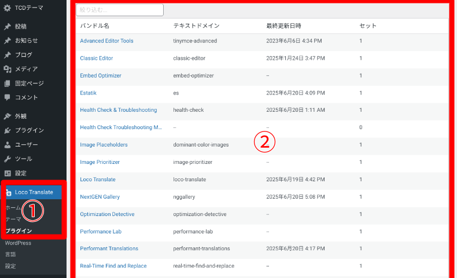Viewport: 457px width, 278px height.
Task: Open Health Check Troubleshooting M... bundle
Action: (121, 127)
